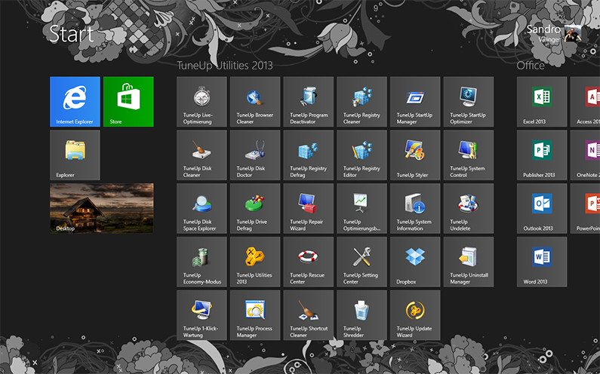
Task: Open TuneUp Repair Wizard
Action: (x=309, y=208)
